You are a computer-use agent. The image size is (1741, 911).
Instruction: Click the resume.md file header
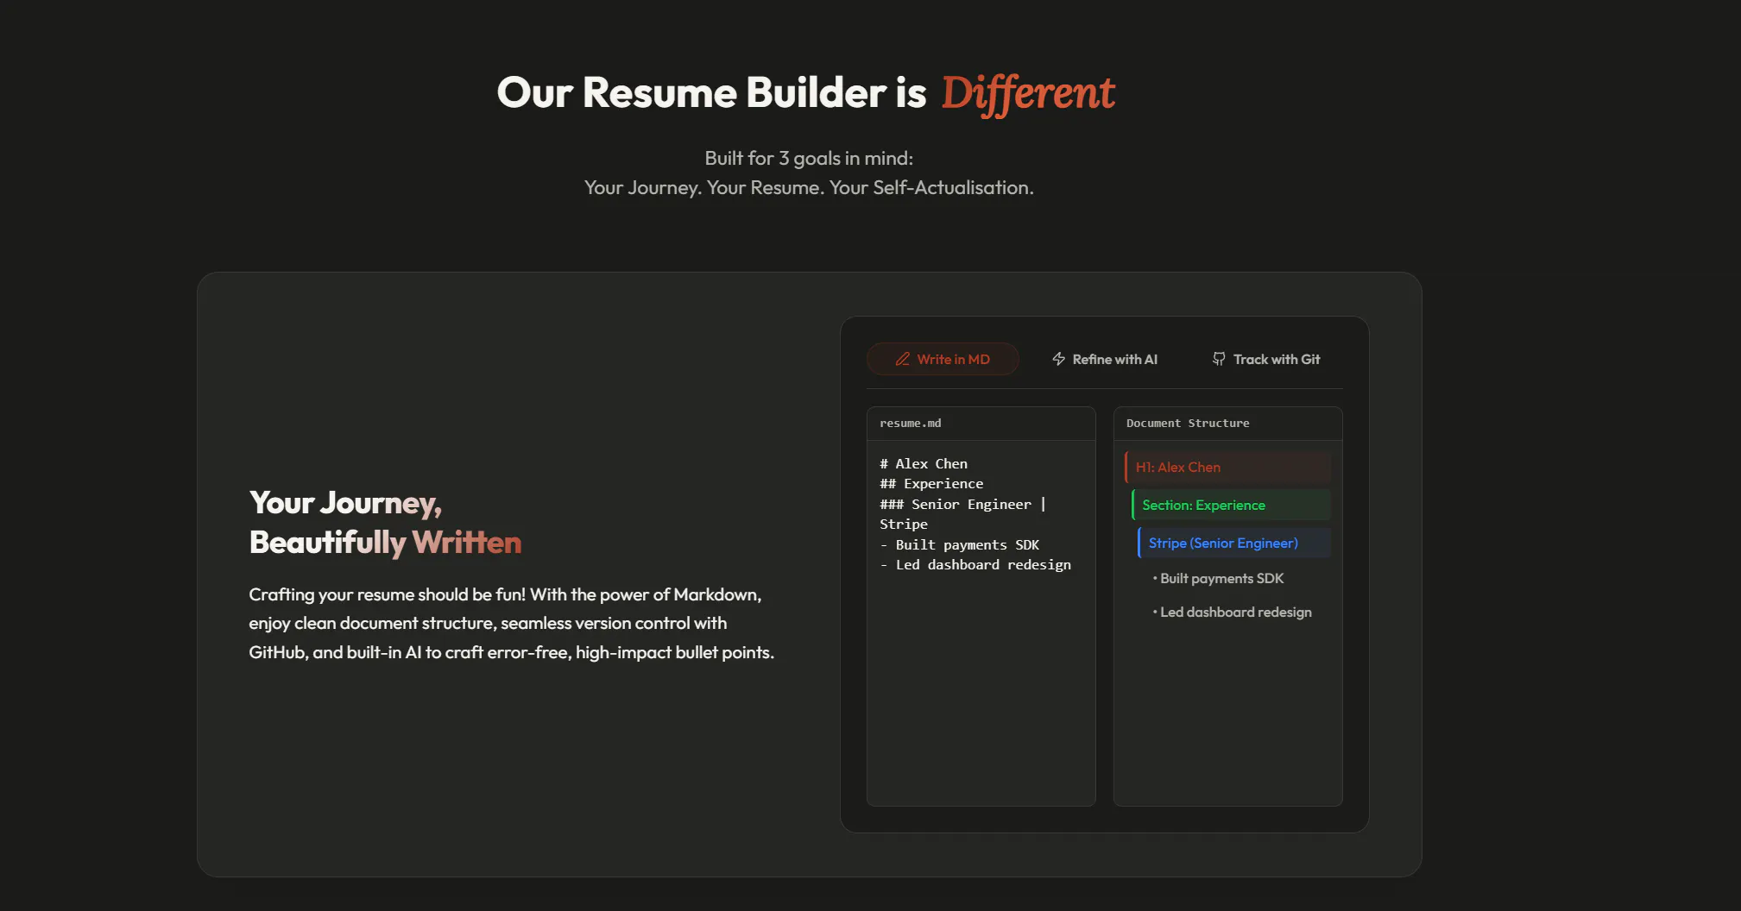tap(981, 424)
